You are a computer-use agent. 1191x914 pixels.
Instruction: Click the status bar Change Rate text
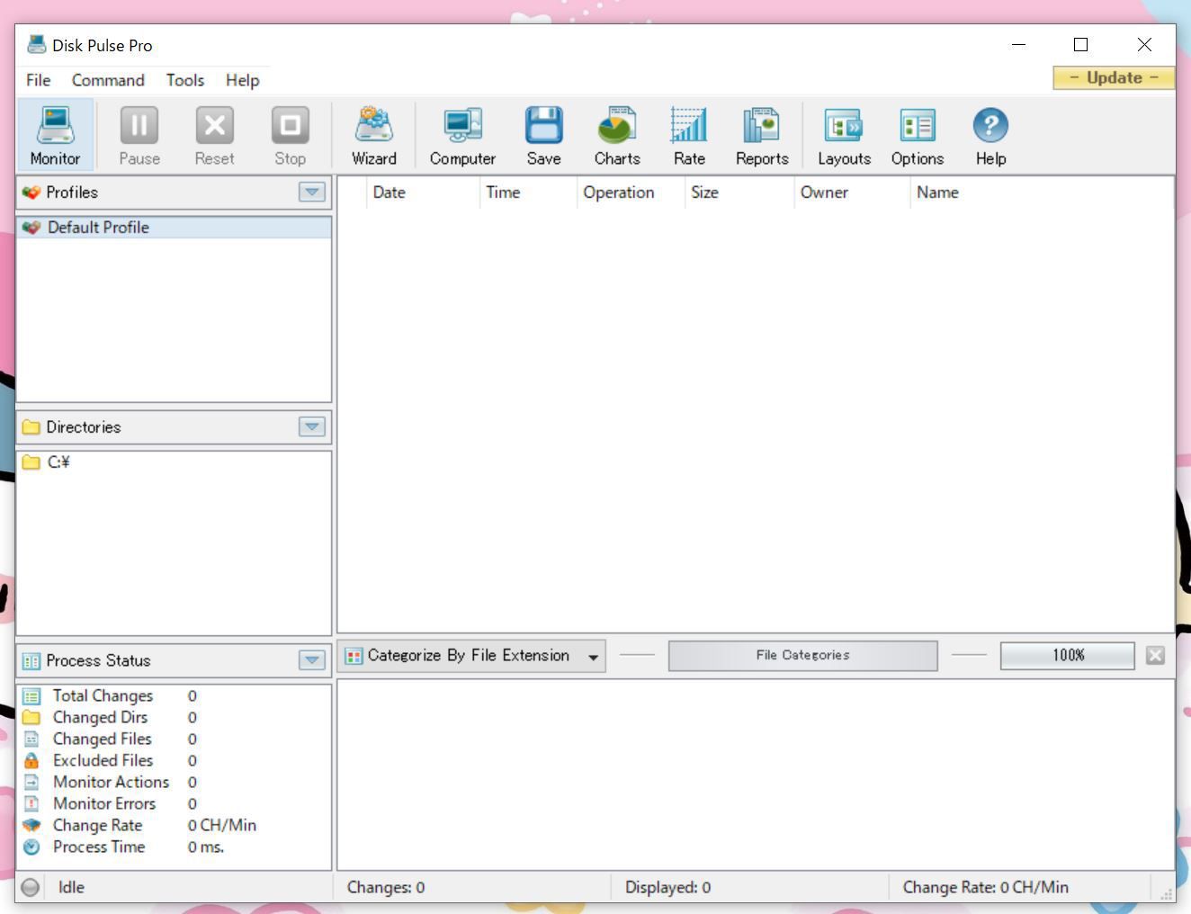[986, 888]
